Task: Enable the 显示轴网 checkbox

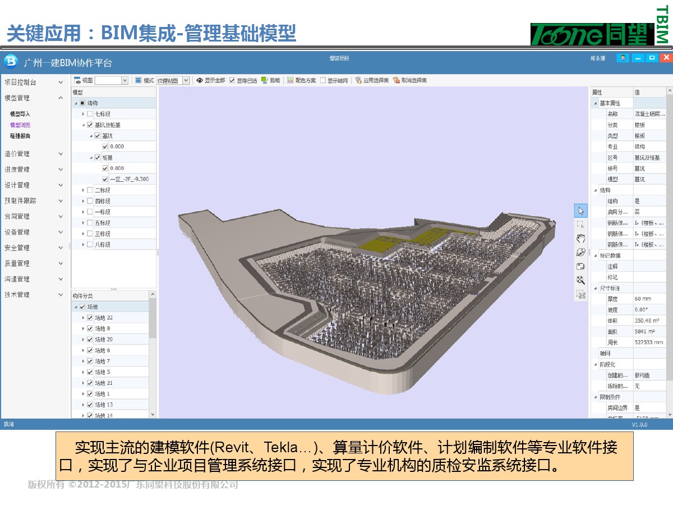Action: click(x=322, y=81)
